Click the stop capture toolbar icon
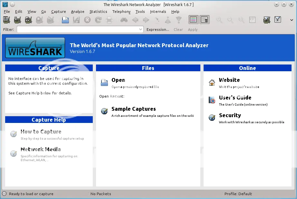Viewport: 297px width, 199px height. click(x=39, y=20)
